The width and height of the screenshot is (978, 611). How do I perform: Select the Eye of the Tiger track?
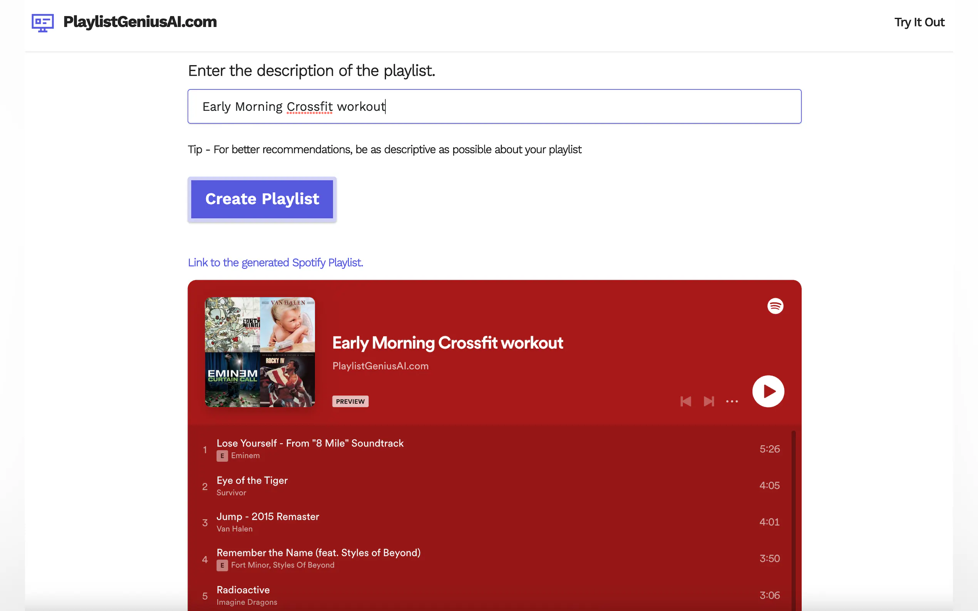pos(252,481)
